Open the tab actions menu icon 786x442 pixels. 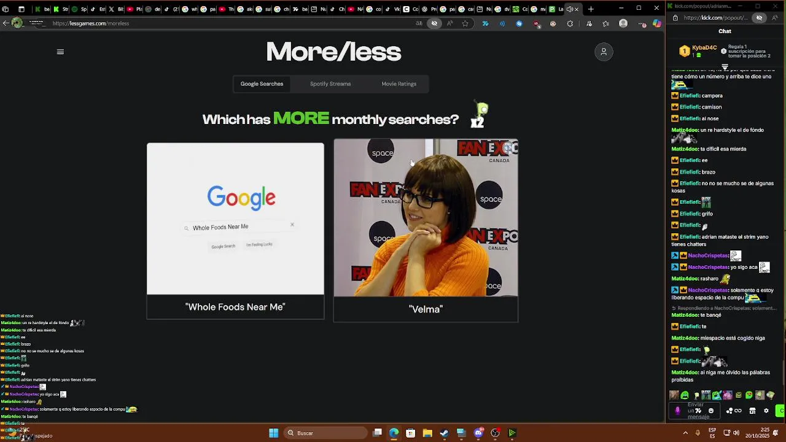tap(6, 9)
